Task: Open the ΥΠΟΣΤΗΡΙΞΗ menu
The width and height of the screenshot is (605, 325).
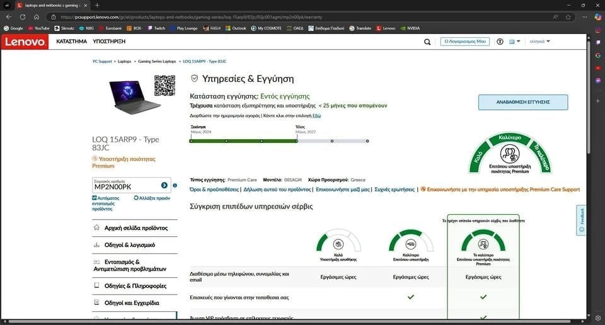Action: coord(109,41)
